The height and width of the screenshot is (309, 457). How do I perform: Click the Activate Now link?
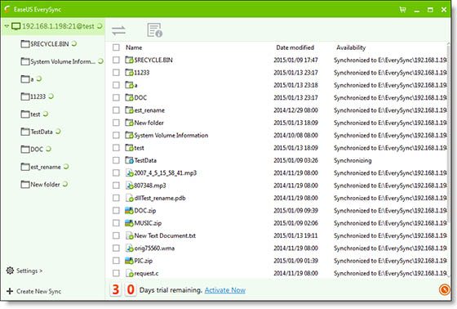tap(225, 290)
